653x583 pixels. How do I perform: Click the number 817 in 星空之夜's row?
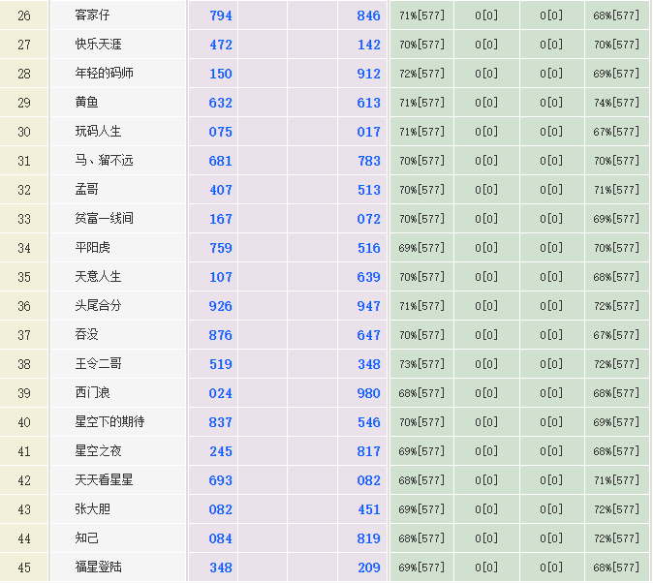click(x=368, y=451)
